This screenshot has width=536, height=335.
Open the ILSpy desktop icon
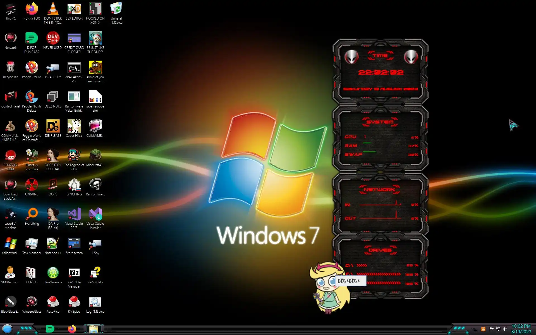tap(95, 244)
